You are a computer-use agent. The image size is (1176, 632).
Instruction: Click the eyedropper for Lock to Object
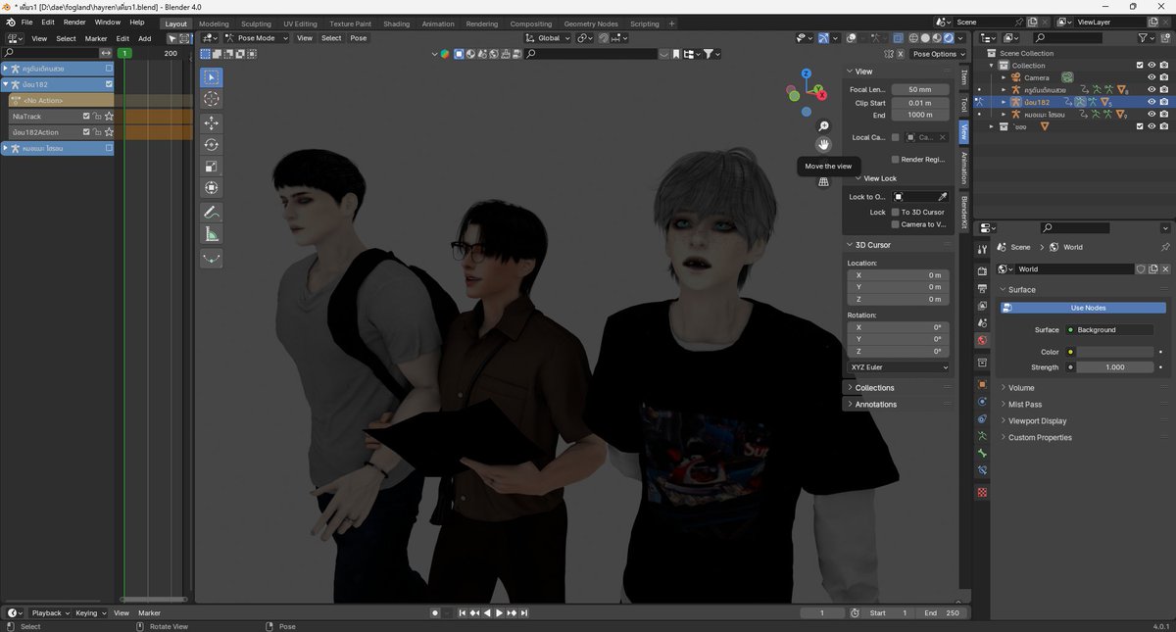(x=943, y=197)
